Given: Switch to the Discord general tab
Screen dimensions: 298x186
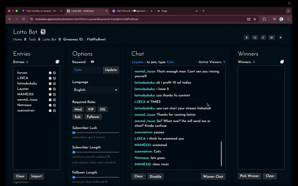Looking at the screenshot, I should (132, 11).
